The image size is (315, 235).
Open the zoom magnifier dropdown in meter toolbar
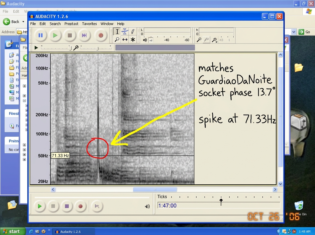(215, 40)
